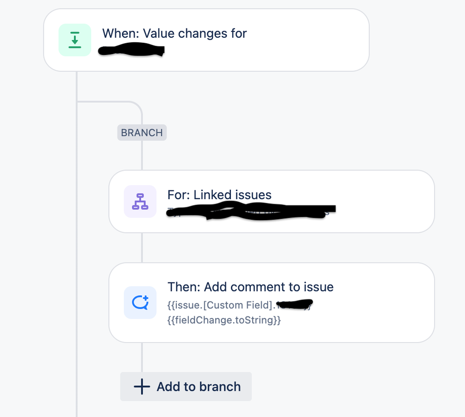Click the {{issue.[Custom Field]}} smart value

pyautogui.click(x=209, y=305)
